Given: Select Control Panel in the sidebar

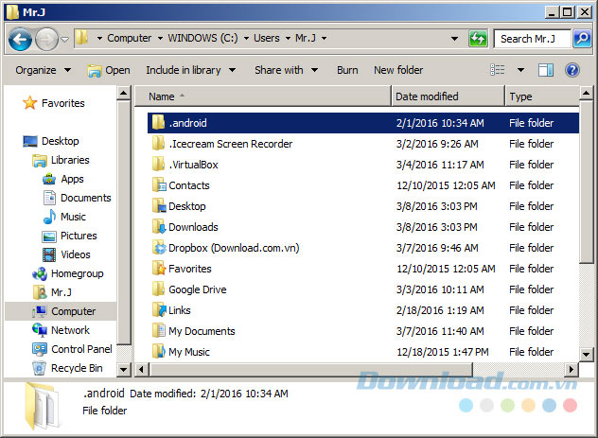Looking at the screenshot, I should coord(80,349).
